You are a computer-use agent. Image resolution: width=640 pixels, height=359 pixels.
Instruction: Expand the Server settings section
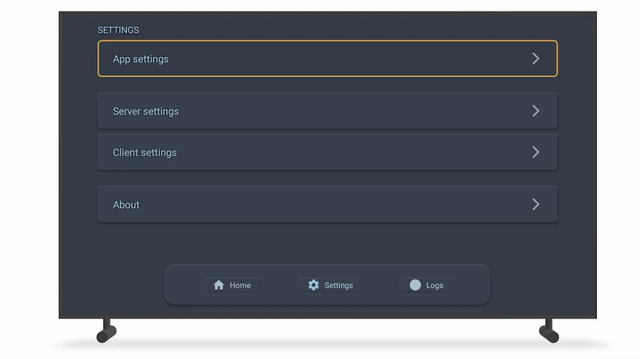pos(327,111)
